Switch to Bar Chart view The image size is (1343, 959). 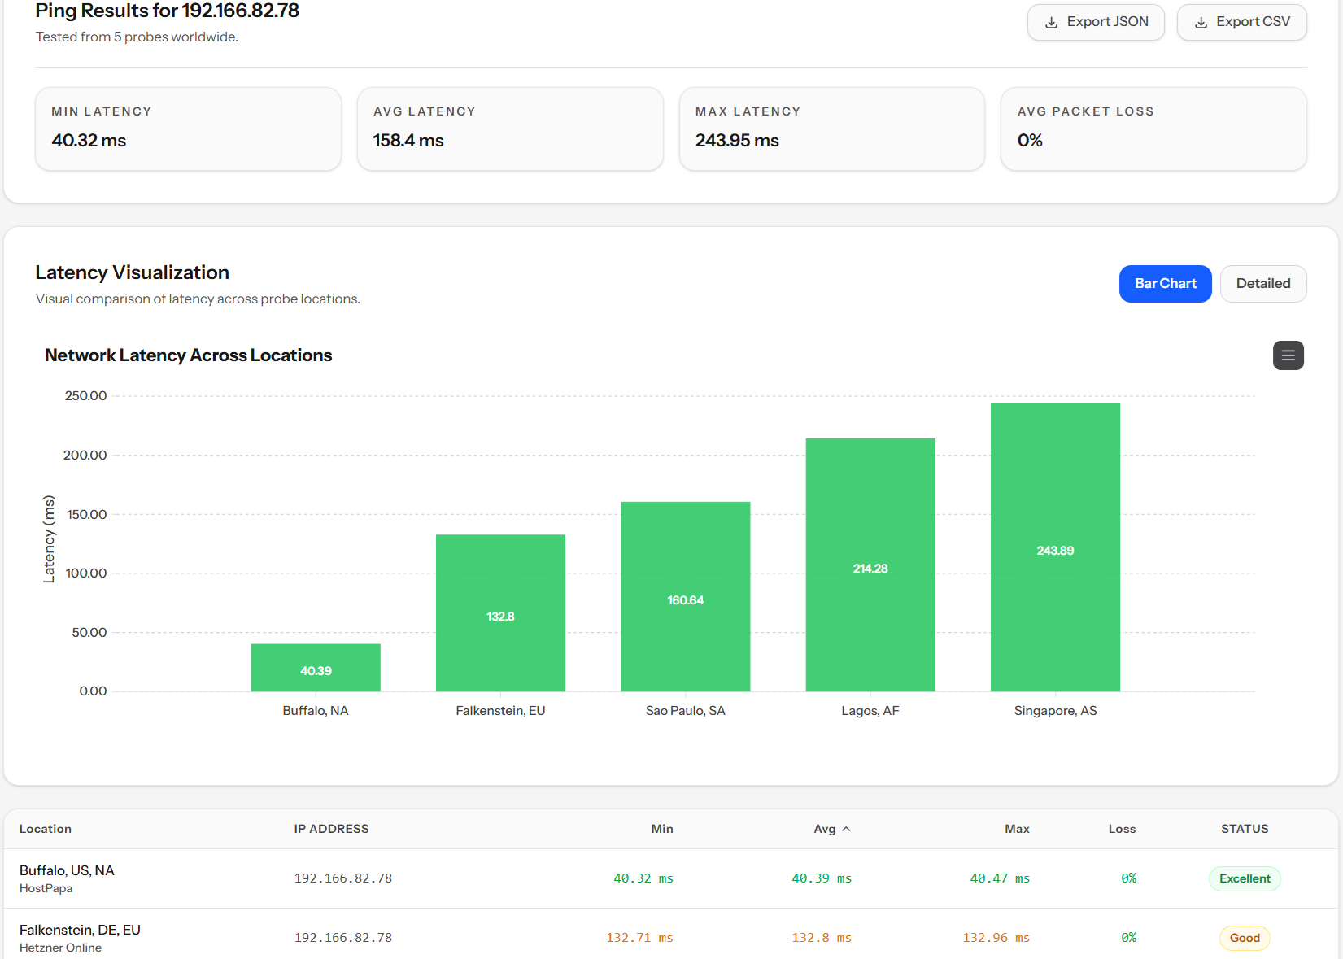1166,284
